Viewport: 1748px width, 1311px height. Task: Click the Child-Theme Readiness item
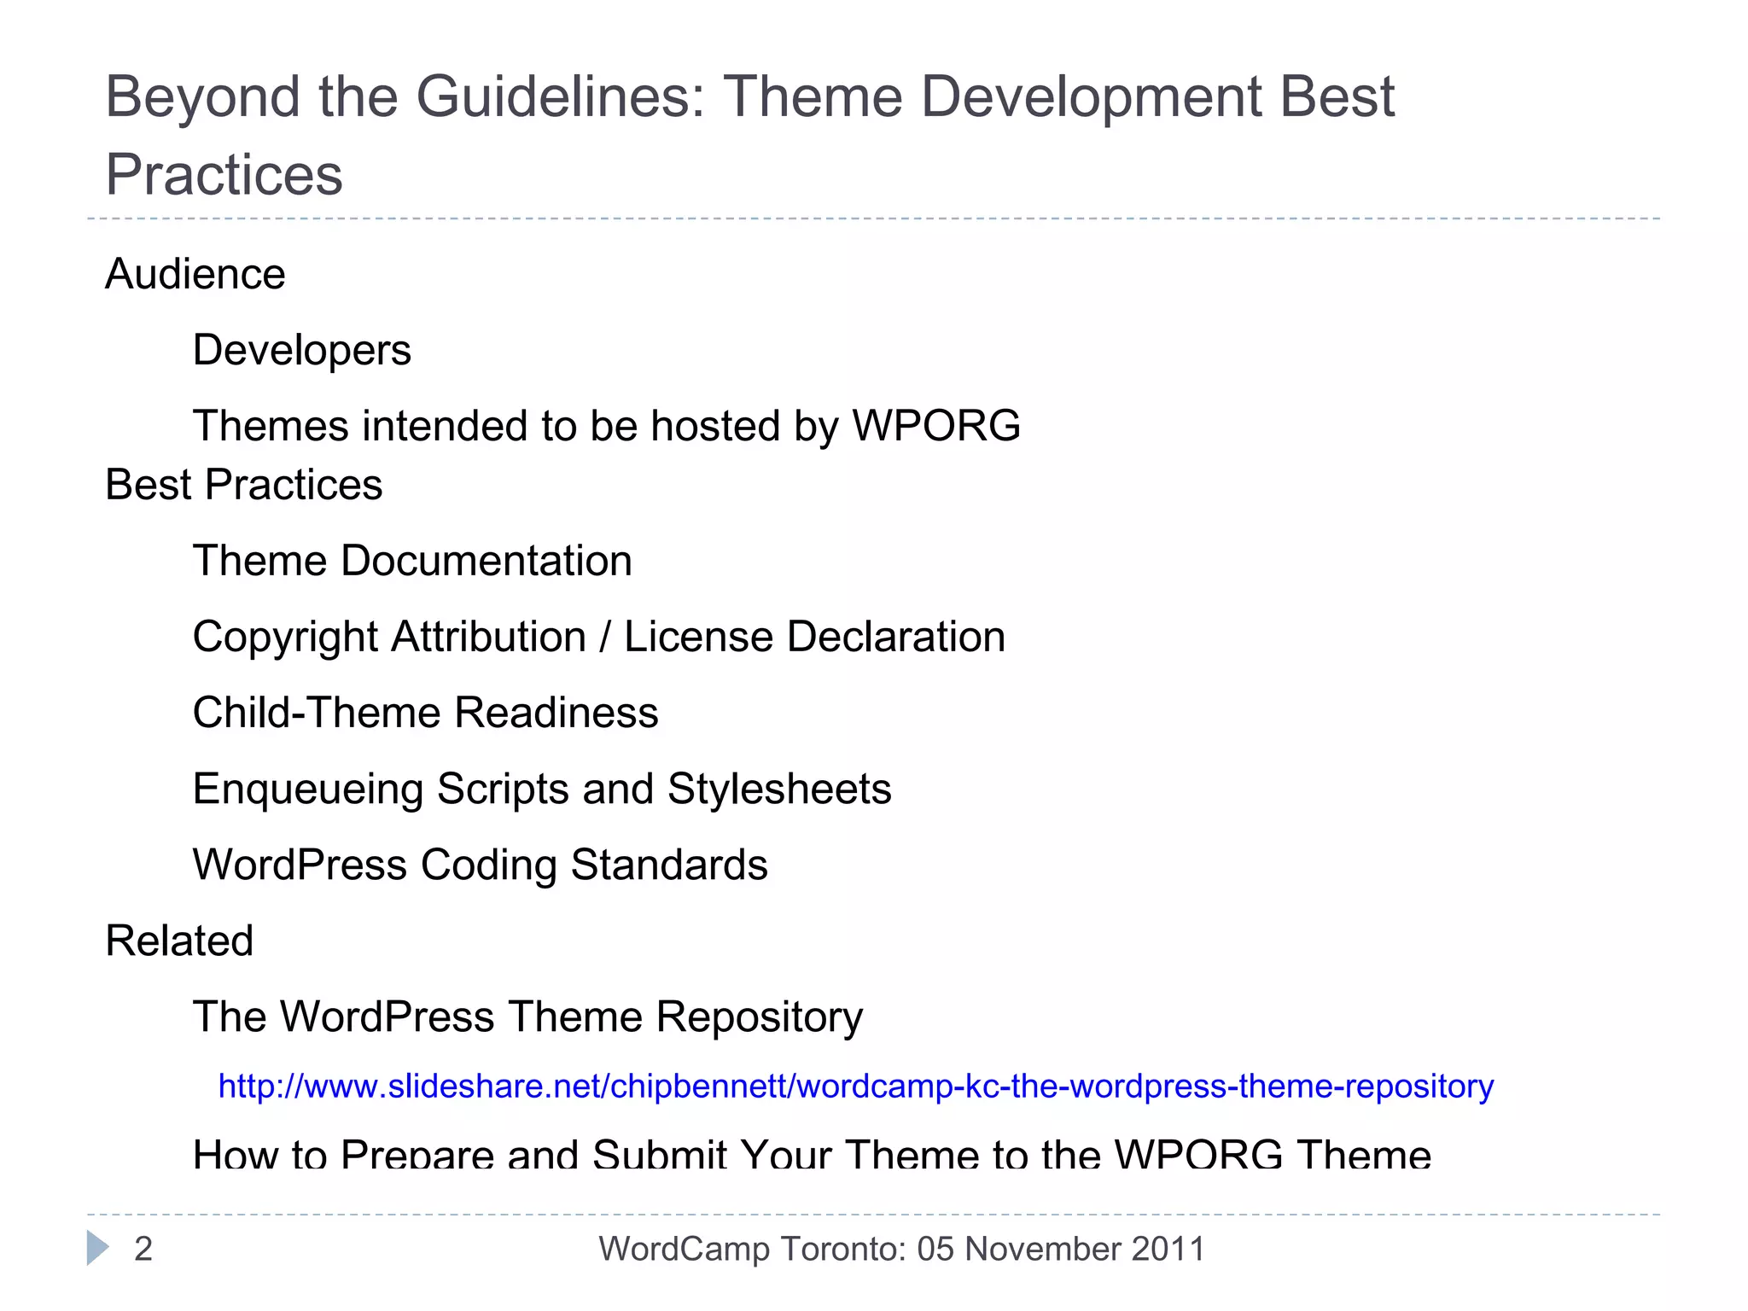click(x=425, y=714)
